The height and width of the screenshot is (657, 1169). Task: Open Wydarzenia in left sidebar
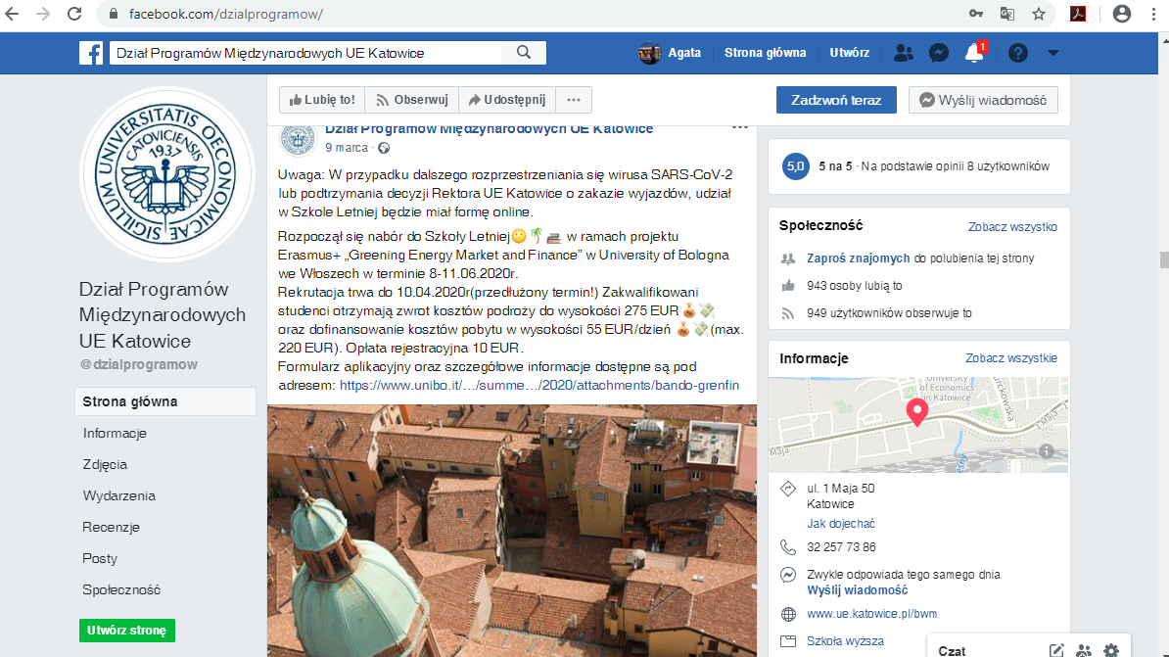click(119, 495)
